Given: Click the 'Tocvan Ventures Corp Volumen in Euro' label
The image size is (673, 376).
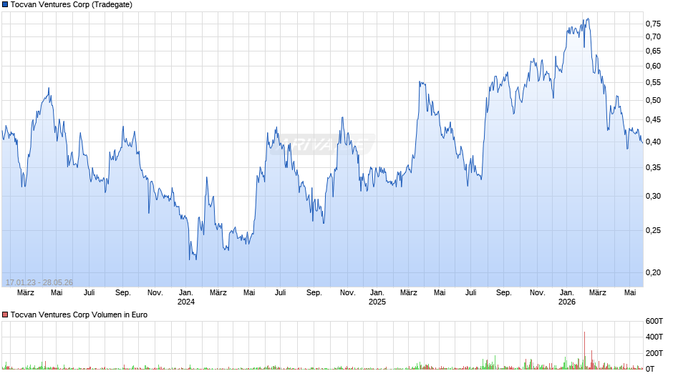Looking at the screenshot, I should (79, 315).
